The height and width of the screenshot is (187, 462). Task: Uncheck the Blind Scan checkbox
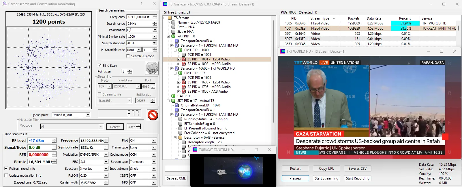[x=99, y=66]
